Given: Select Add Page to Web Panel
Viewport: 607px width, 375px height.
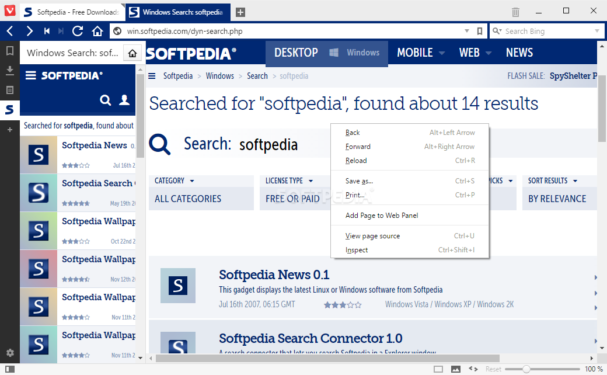Looking at the screenshot, I should point(410,216).
